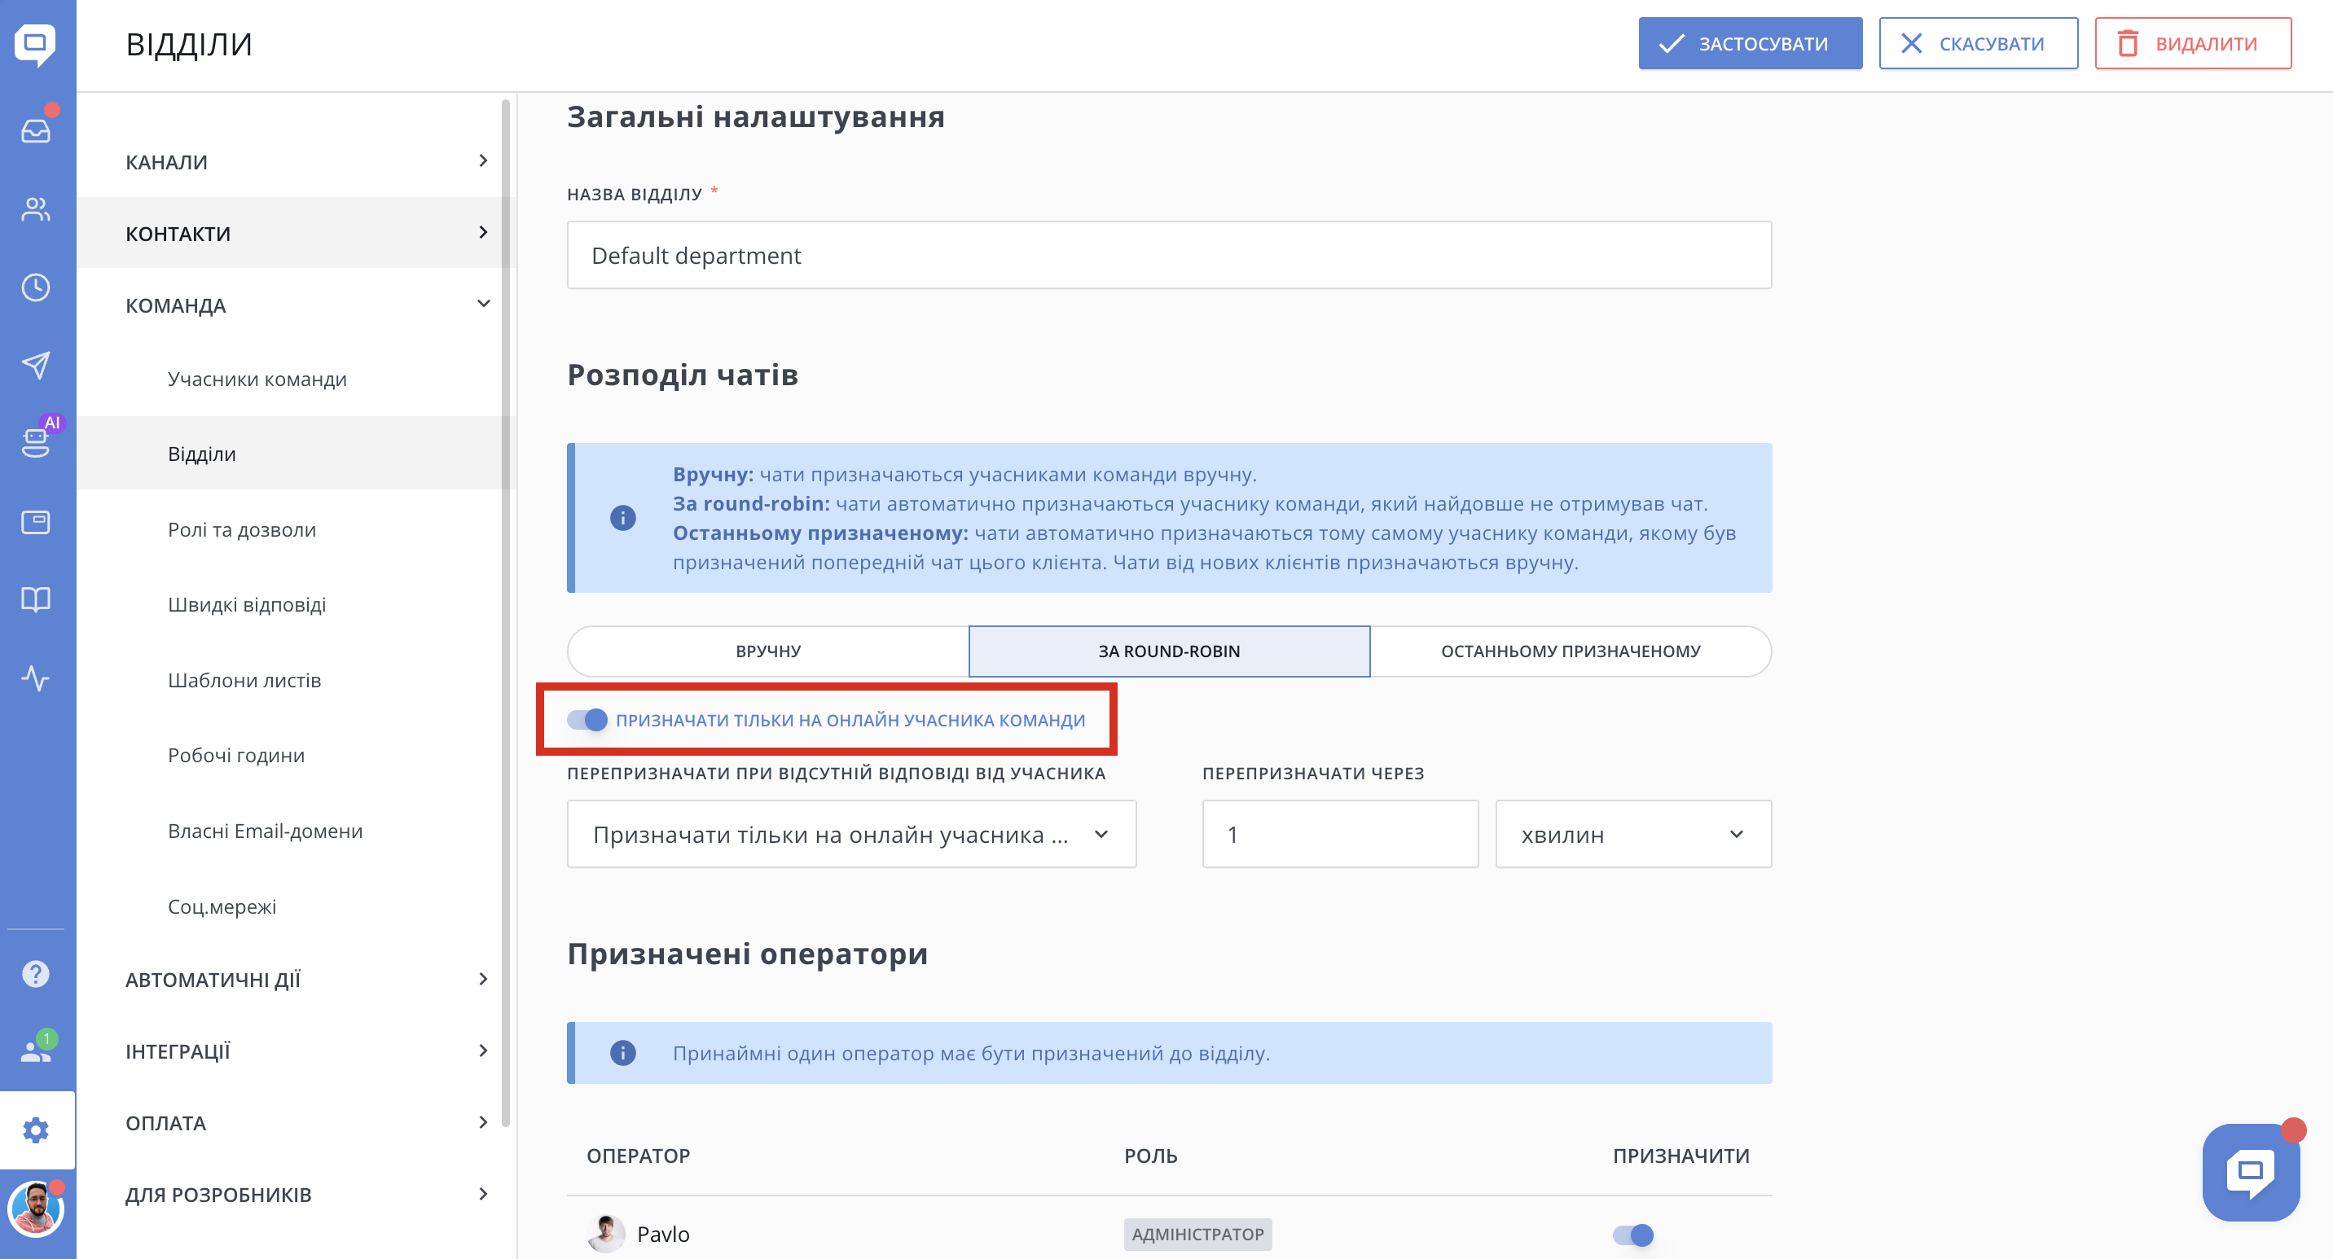Click the reassign-after number field

pos(1339,835)
